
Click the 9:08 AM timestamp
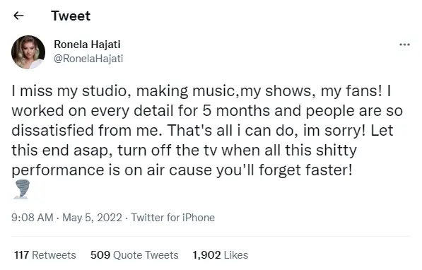(x=33, y=218)
